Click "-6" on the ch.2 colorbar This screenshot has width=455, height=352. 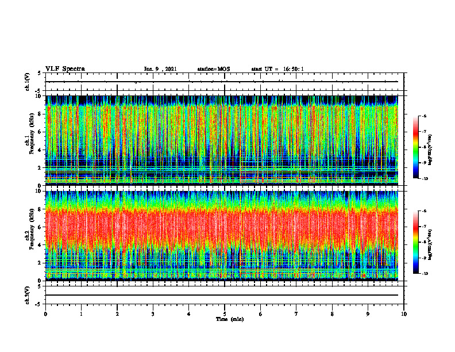tap(424, 211)
